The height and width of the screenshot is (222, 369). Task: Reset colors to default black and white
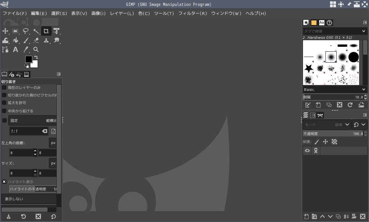(x=27, y=66)
